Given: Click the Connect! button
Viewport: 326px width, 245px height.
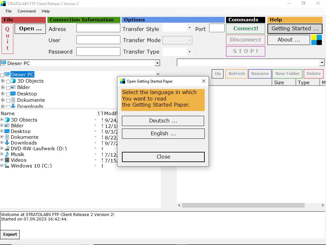Looking at the screenshot, I should point(245,28).
